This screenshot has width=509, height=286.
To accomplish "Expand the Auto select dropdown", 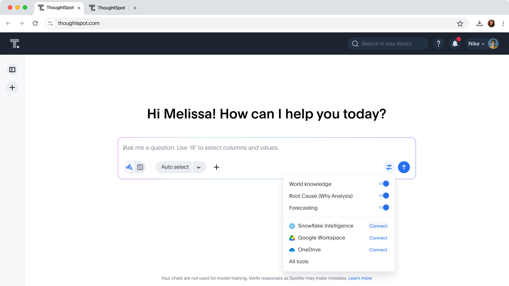I will [x=199, y=167].
